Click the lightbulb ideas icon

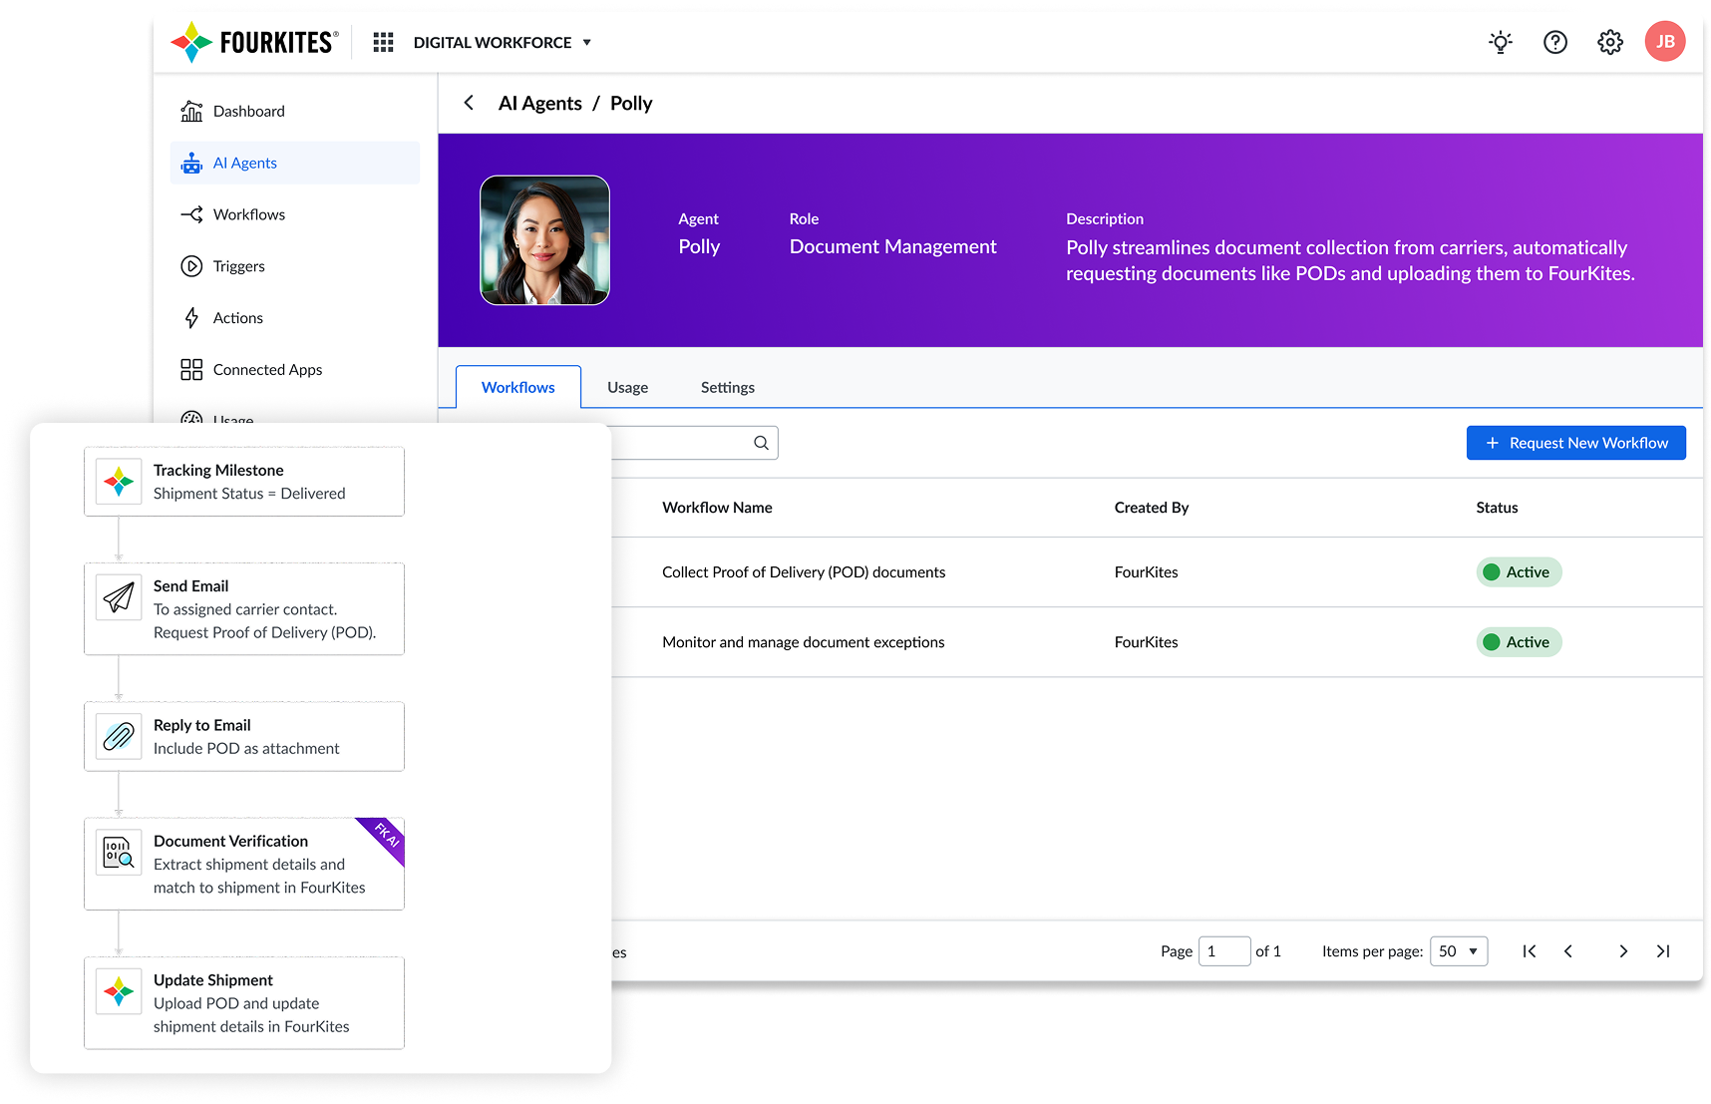point(1500,42)
